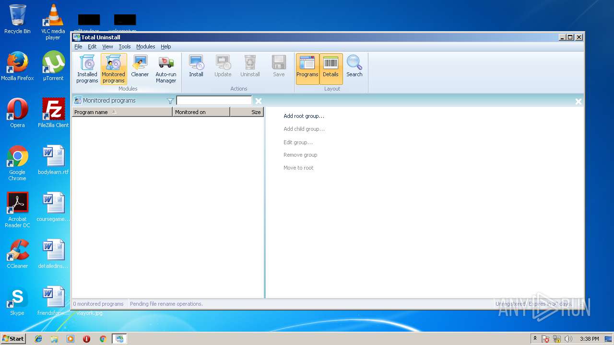Viewport: 614px width, 345px height.
Task: Show hidden system tray icons
Action: click(535, 339)
